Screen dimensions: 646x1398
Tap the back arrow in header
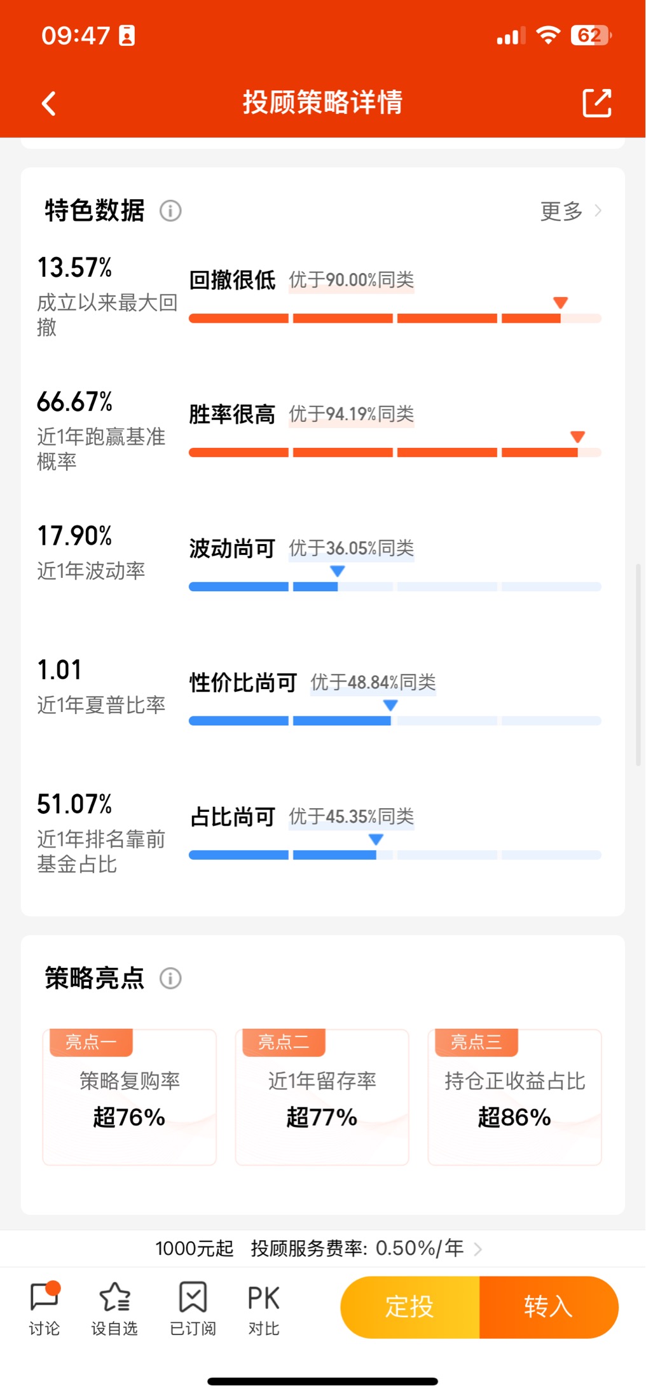point(49,103)
